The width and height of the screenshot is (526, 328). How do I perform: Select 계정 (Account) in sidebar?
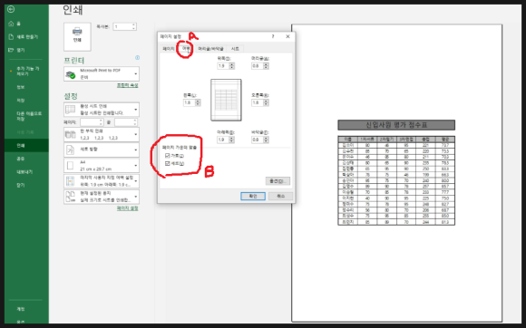pyautogui.click(x=21, y=309)
